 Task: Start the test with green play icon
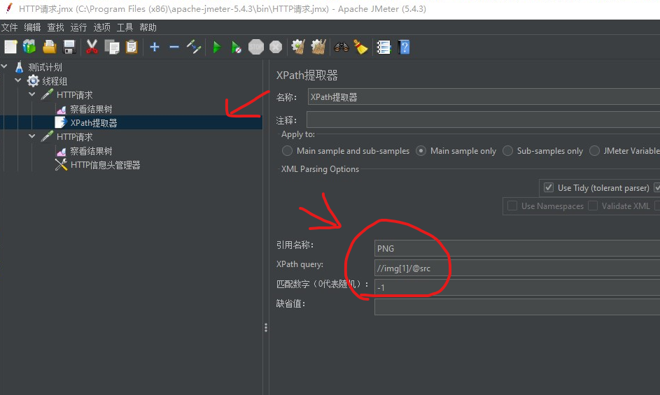point(217,47)
